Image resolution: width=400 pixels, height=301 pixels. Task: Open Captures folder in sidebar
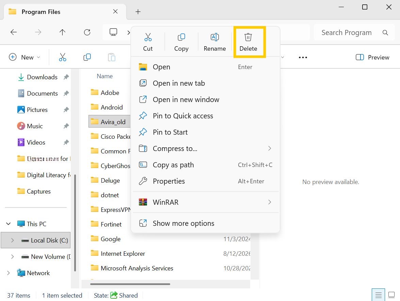[34, 191]
